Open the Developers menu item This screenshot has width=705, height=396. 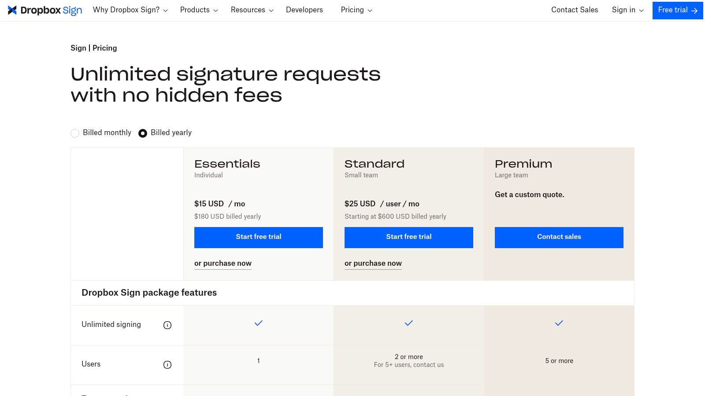304,10
